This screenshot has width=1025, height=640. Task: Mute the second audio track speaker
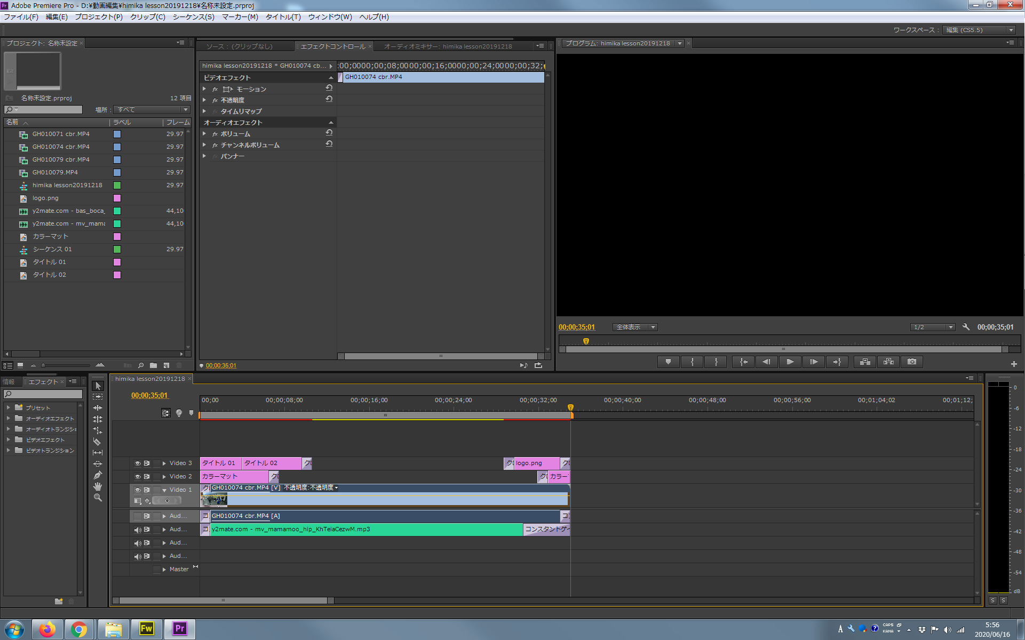[x=138, y=530]
